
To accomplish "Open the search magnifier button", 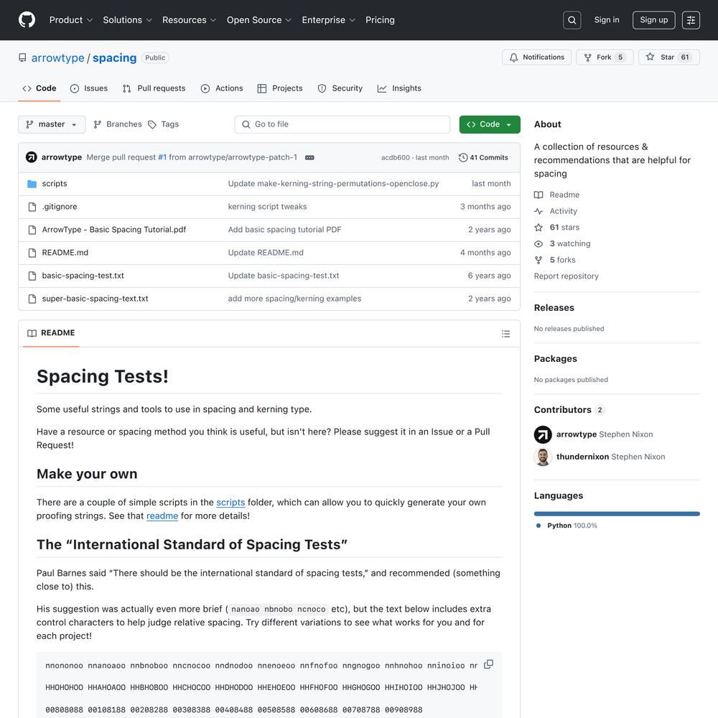I will (x=572, y=20).
